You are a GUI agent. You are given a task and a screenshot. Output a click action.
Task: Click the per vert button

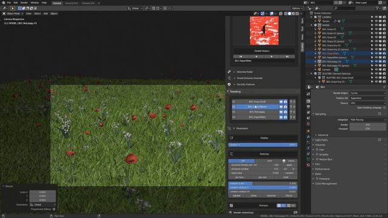(263, 177)
